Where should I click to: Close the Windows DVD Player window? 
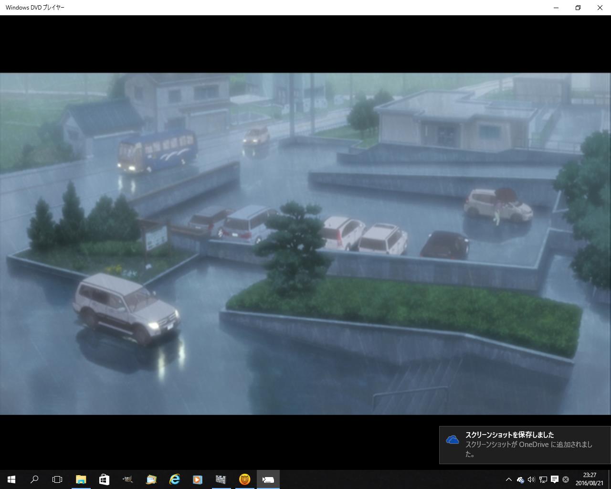coord(600,8)
